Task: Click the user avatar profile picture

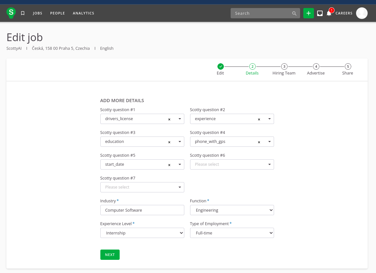Action: point(362,13)
